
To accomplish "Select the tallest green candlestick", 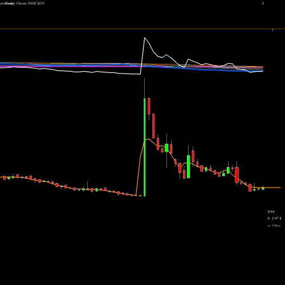I will [x=145, y=147].
